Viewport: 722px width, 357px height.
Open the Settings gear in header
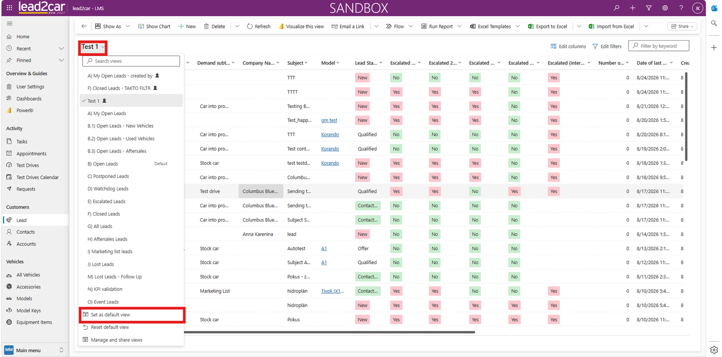[x=665, y=8]
